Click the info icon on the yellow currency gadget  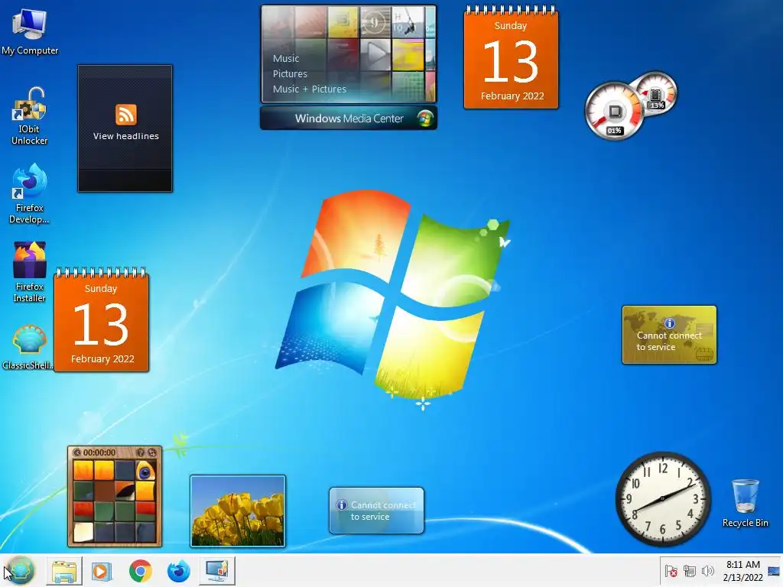tap(670, 323)
